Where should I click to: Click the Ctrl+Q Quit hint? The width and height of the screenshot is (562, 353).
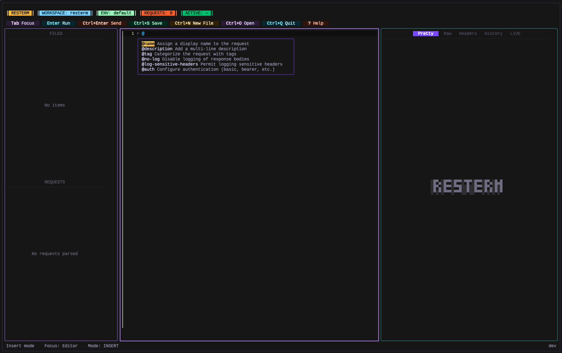[x=281, y=23]
